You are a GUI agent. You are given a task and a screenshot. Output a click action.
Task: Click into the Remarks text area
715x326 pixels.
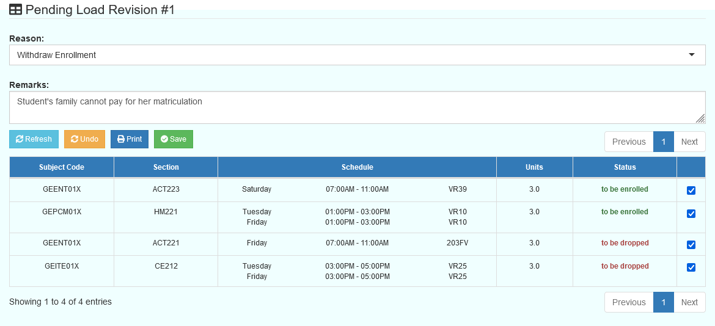[357, 107]
